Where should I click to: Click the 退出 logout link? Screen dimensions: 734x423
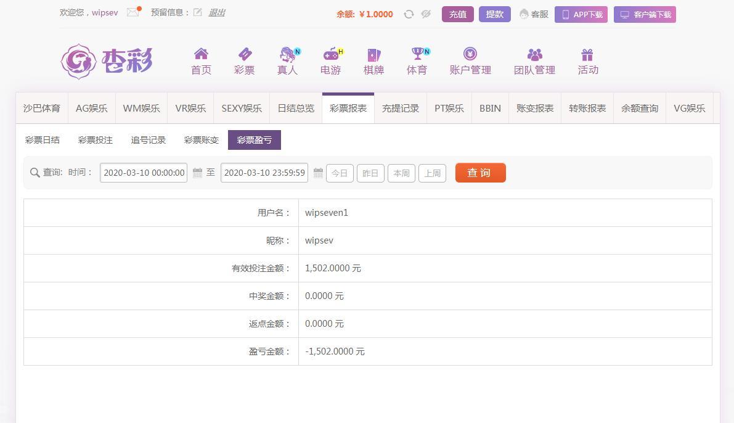[x=216, y=12]
